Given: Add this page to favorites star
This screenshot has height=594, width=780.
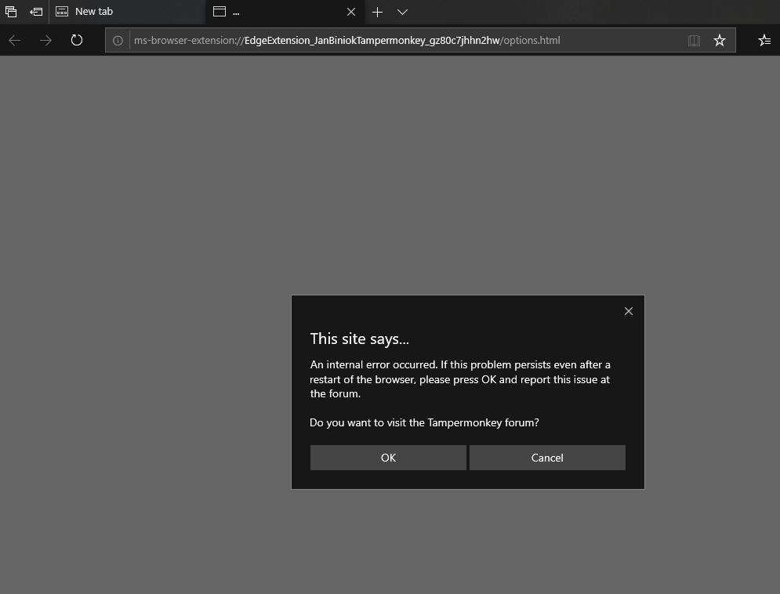Looking at the screenshot, I should click(720, 40).
